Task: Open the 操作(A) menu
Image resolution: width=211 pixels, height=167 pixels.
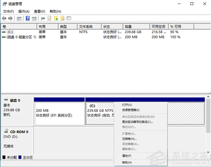Action: [x=24, y=11]
